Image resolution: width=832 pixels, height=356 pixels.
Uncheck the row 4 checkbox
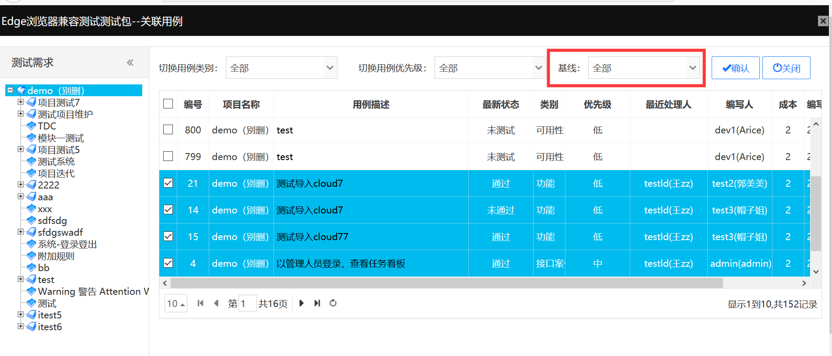(x=168, y=263)
